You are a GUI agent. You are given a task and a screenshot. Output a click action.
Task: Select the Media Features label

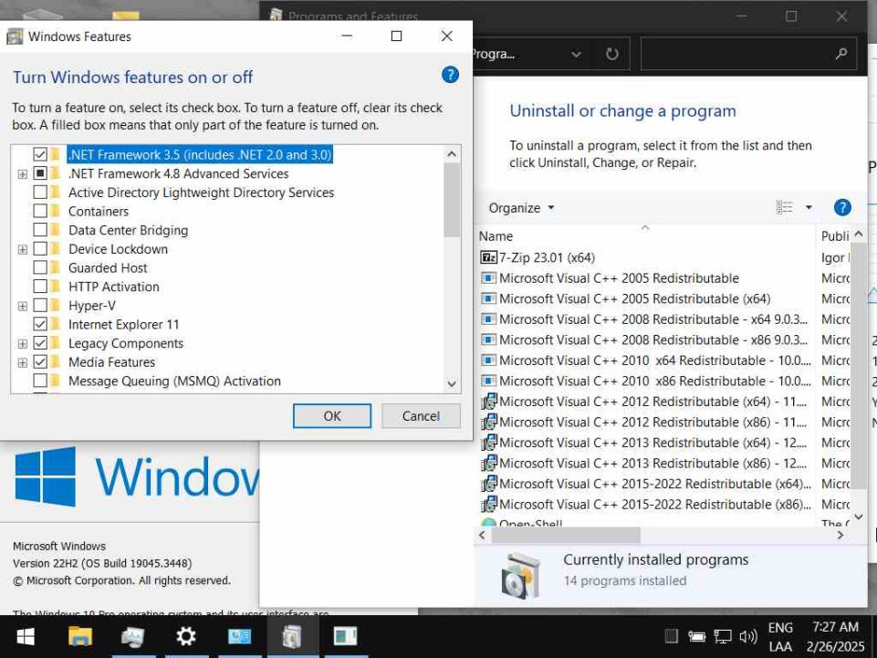pos(112,362)
